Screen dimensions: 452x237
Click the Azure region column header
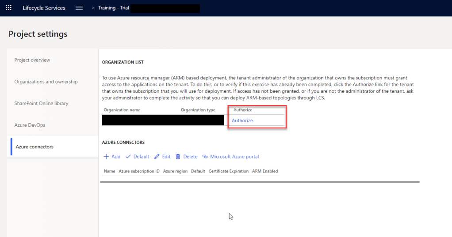click(x=175, y=171)
